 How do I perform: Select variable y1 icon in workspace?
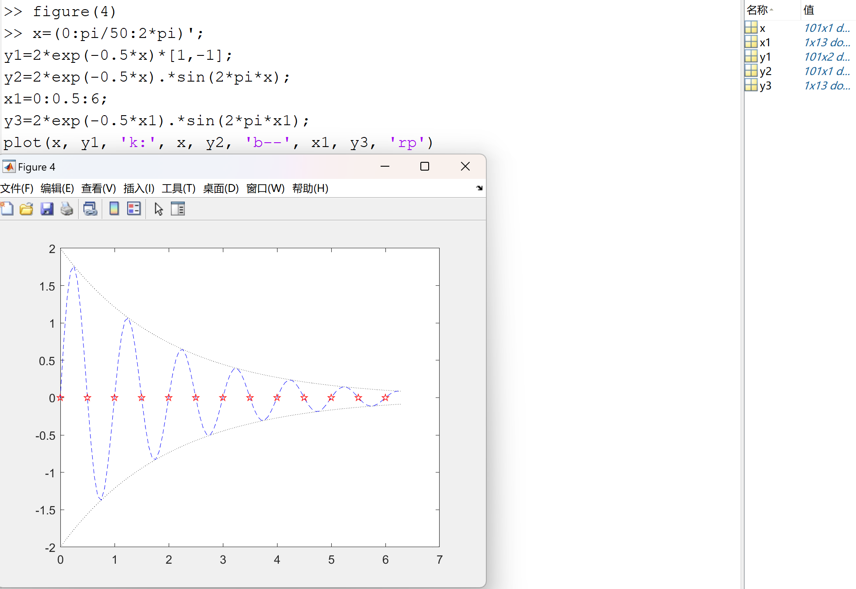(751, 56)
